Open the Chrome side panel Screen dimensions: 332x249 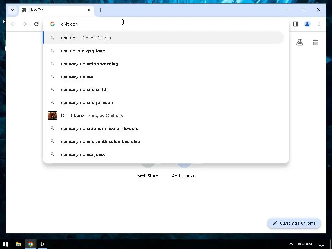pyautogui.click(x=296, y=24)
